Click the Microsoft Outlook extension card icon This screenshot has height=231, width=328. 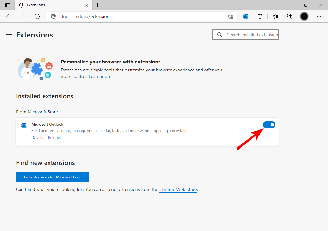click(24, 126)
